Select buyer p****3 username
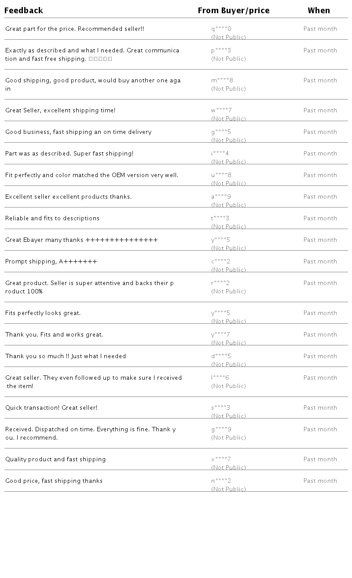Screen dimensions: 352x578 click(221, 51)
